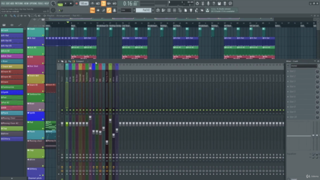Open the EDIT menu

(7, 3)
